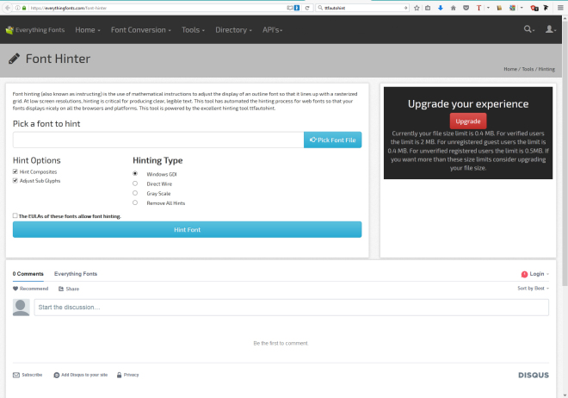Click the DISQUS logo
Screen dimensions: 568x398
click(x=534, y=375)
